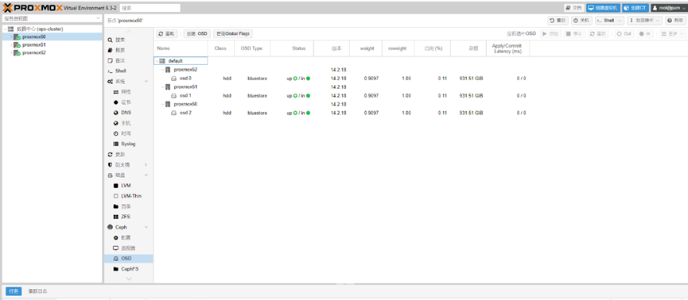This screenshot has width=688, height=300.
Task: Open the CephFS page
Action: point(130,269)
